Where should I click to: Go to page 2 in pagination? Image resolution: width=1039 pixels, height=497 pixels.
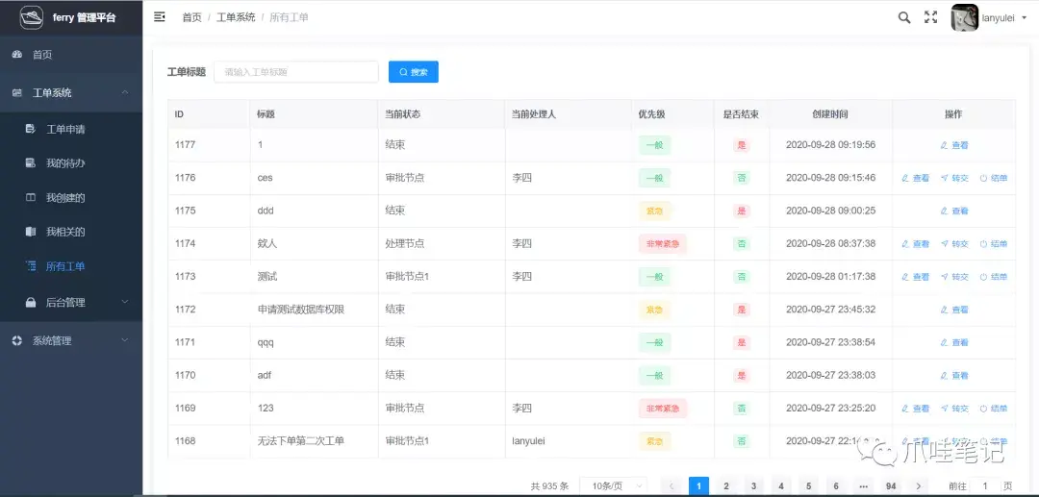coord(726,486)
